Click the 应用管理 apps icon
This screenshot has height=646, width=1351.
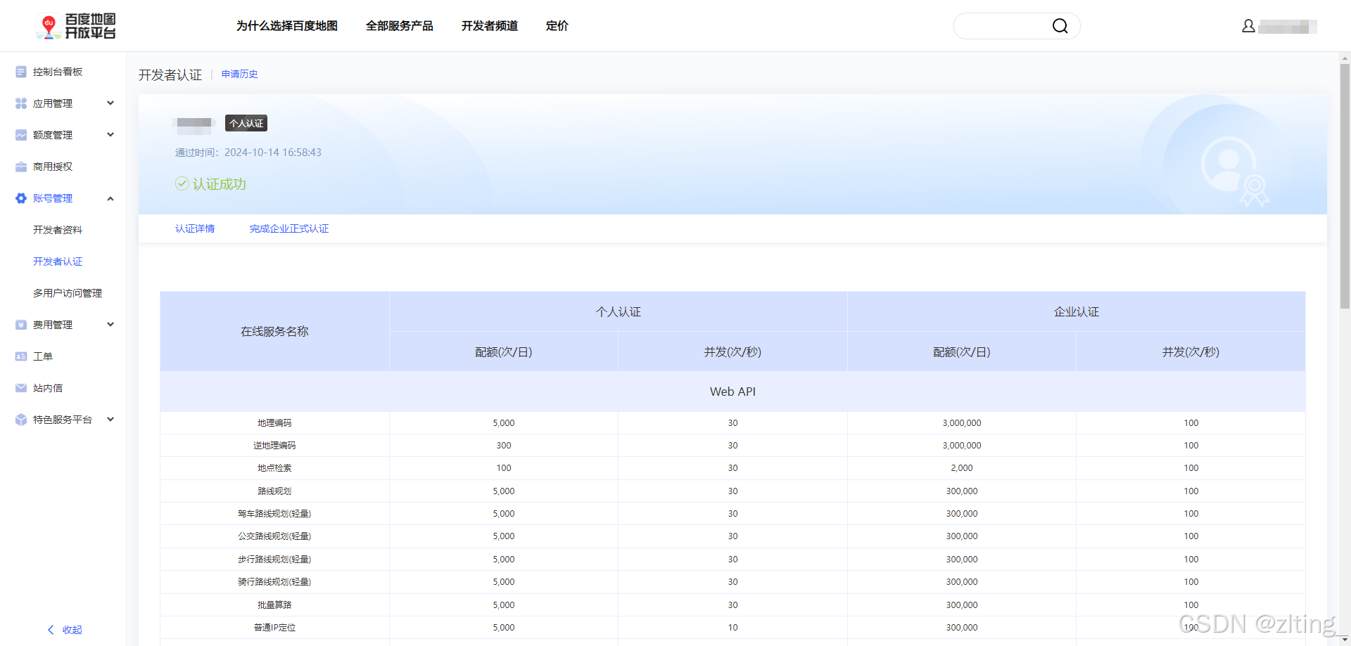coord(21,103)
